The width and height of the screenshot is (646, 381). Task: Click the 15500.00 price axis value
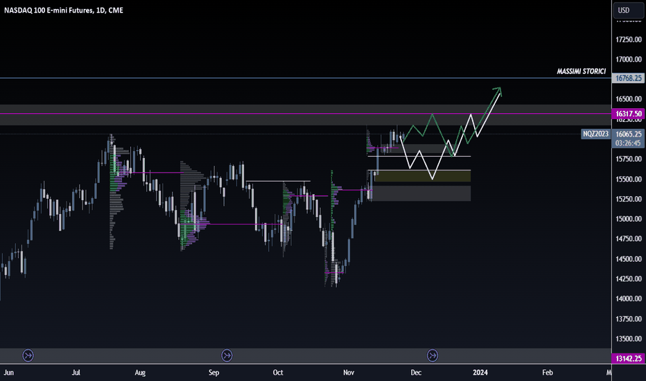pyautogui.click(x=628, y=179)
